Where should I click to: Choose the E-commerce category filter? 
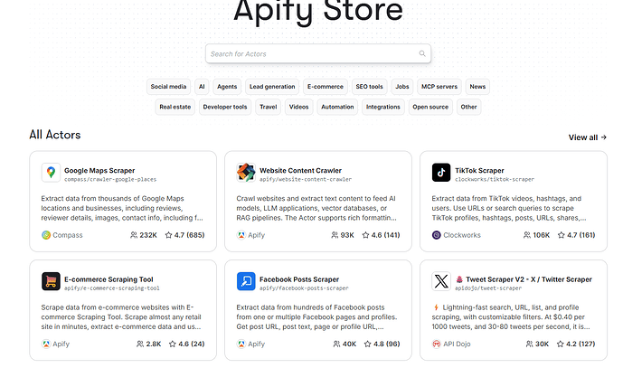click(326, 87)
